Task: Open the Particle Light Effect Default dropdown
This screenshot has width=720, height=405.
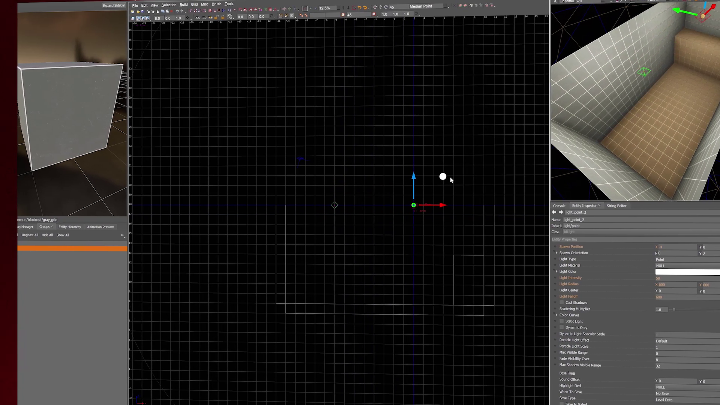Action: pos(687,341)
